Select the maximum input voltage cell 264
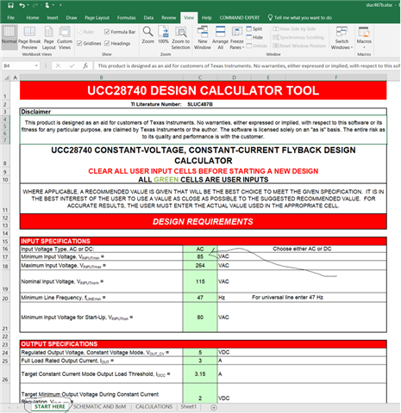The image size is (401, 413). 200,266
